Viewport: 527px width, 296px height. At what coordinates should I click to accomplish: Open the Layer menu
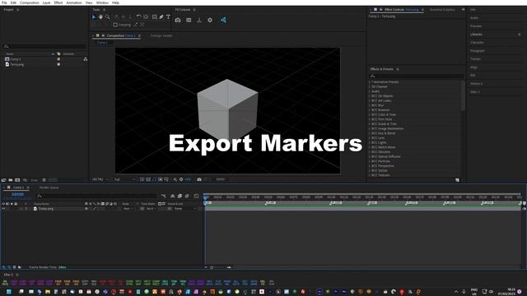46,2
